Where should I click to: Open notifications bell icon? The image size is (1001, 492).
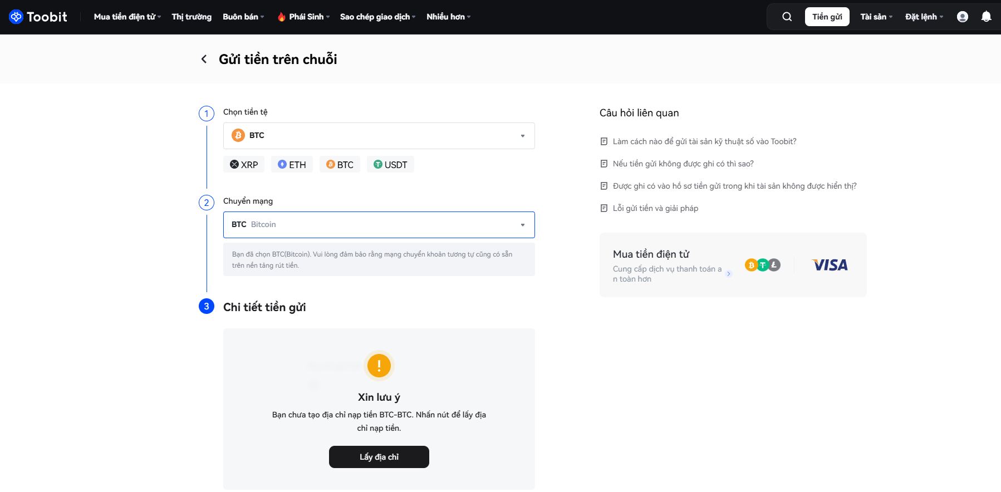[986, 17]
